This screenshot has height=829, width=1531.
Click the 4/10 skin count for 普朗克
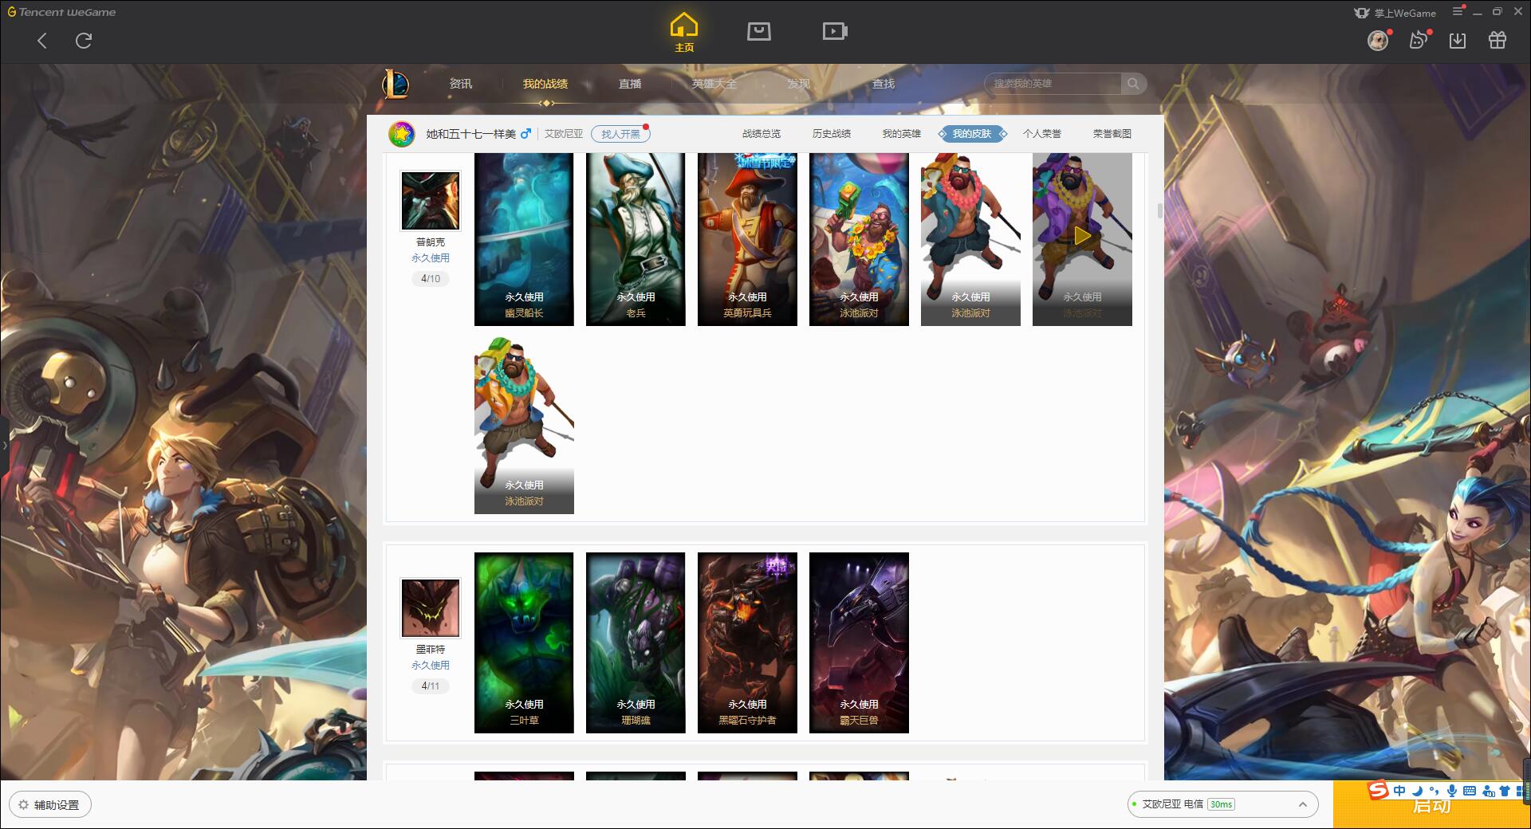point(431,279)
